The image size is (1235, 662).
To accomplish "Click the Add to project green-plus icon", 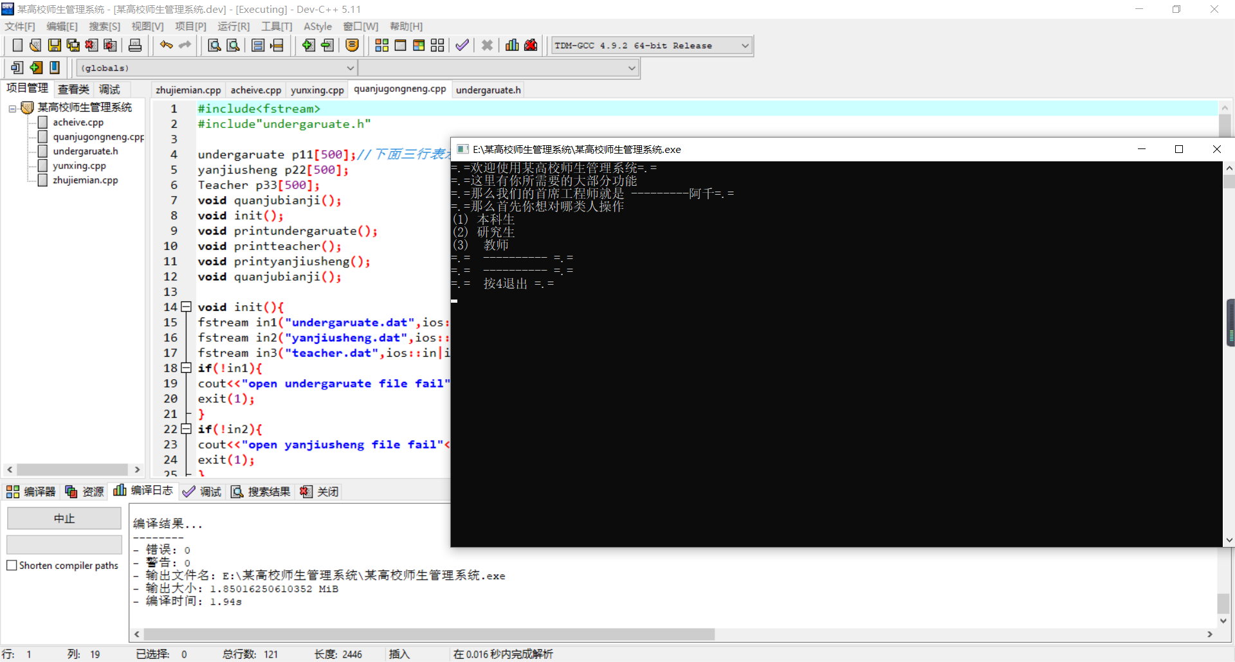I will [309, 45].
